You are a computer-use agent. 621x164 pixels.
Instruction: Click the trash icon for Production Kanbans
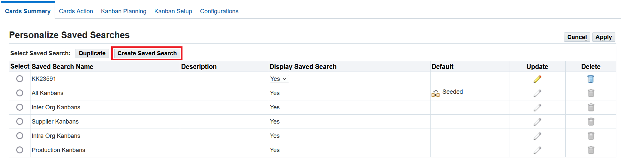coord(591,150)
